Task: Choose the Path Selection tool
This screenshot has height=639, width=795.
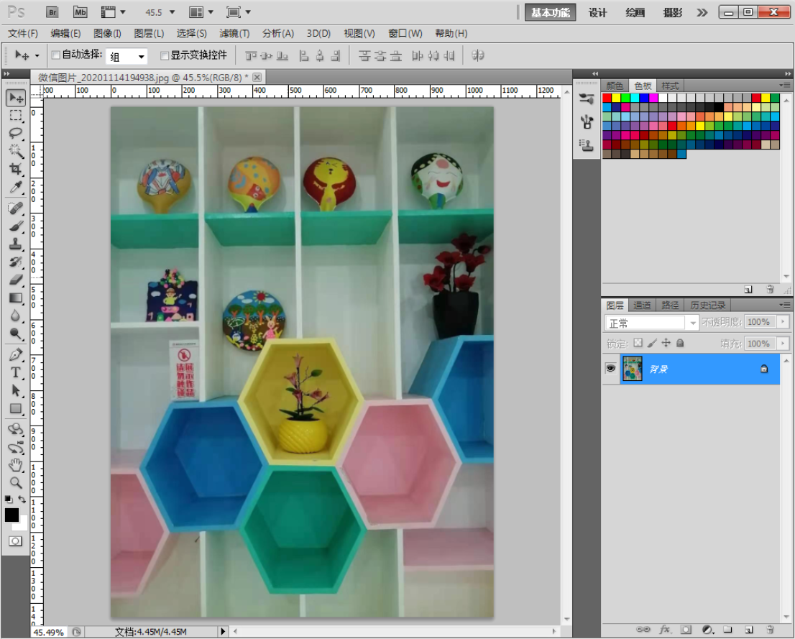Action: pyautogui.click(x=16, y=390)
